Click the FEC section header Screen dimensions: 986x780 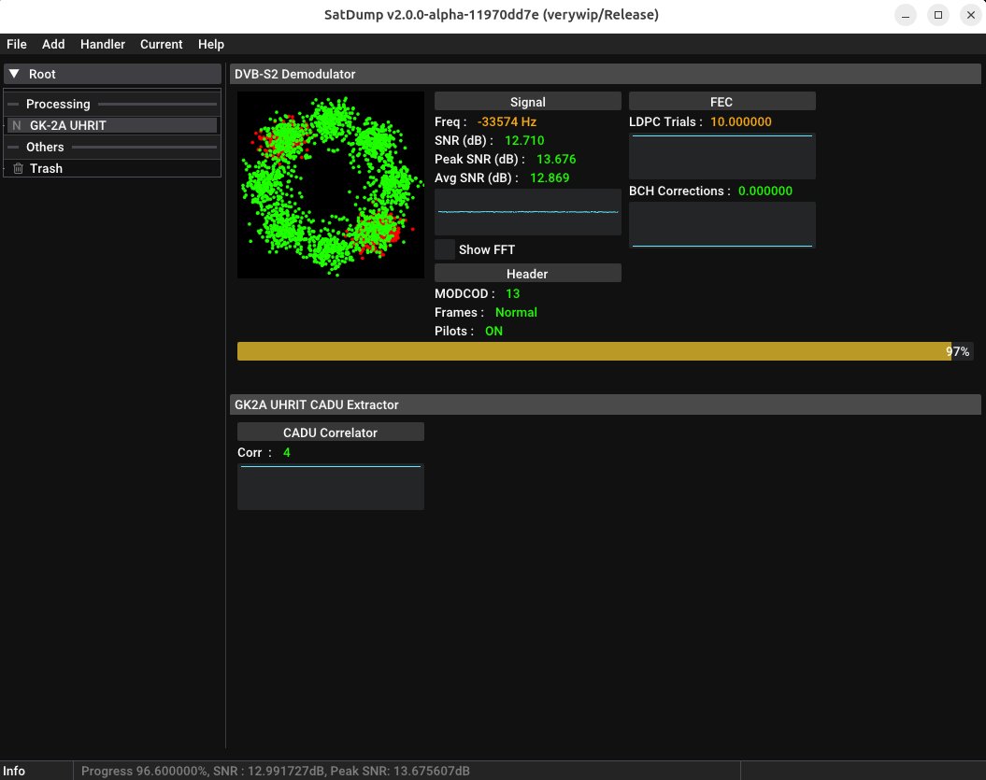(722, 102)
